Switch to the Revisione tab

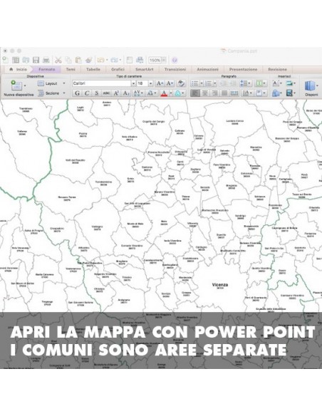[x=277, y=69]
